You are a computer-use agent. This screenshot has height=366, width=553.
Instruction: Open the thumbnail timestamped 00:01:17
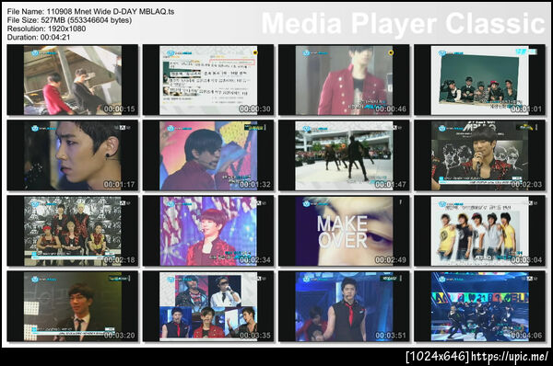(72, 155)
